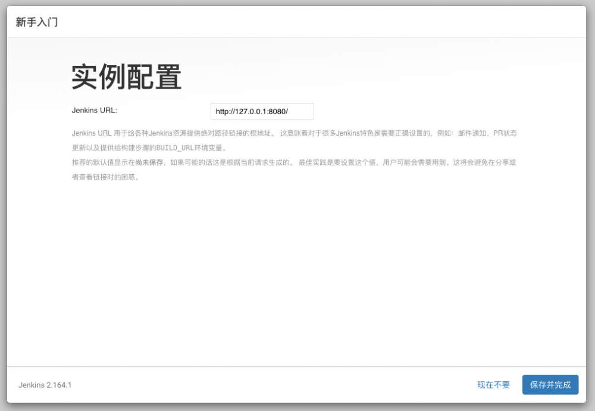Viewport: 595px width, 411px height.
Task: Click the blue save button in footer
Action: (x=550, y=385)
